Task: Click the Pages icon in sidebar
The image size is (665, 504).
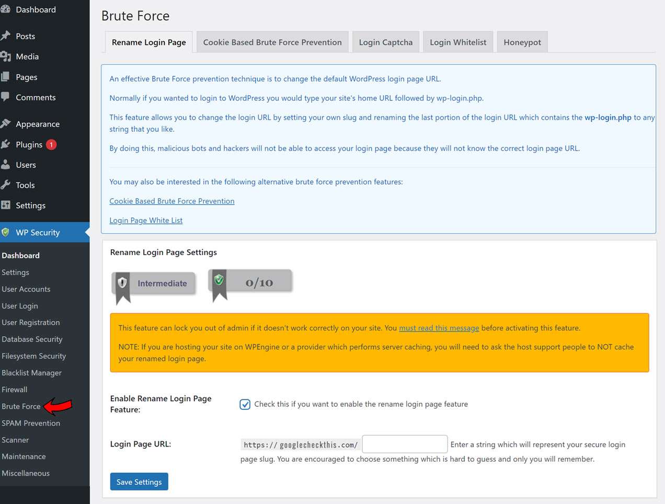Action: point(5,77)
